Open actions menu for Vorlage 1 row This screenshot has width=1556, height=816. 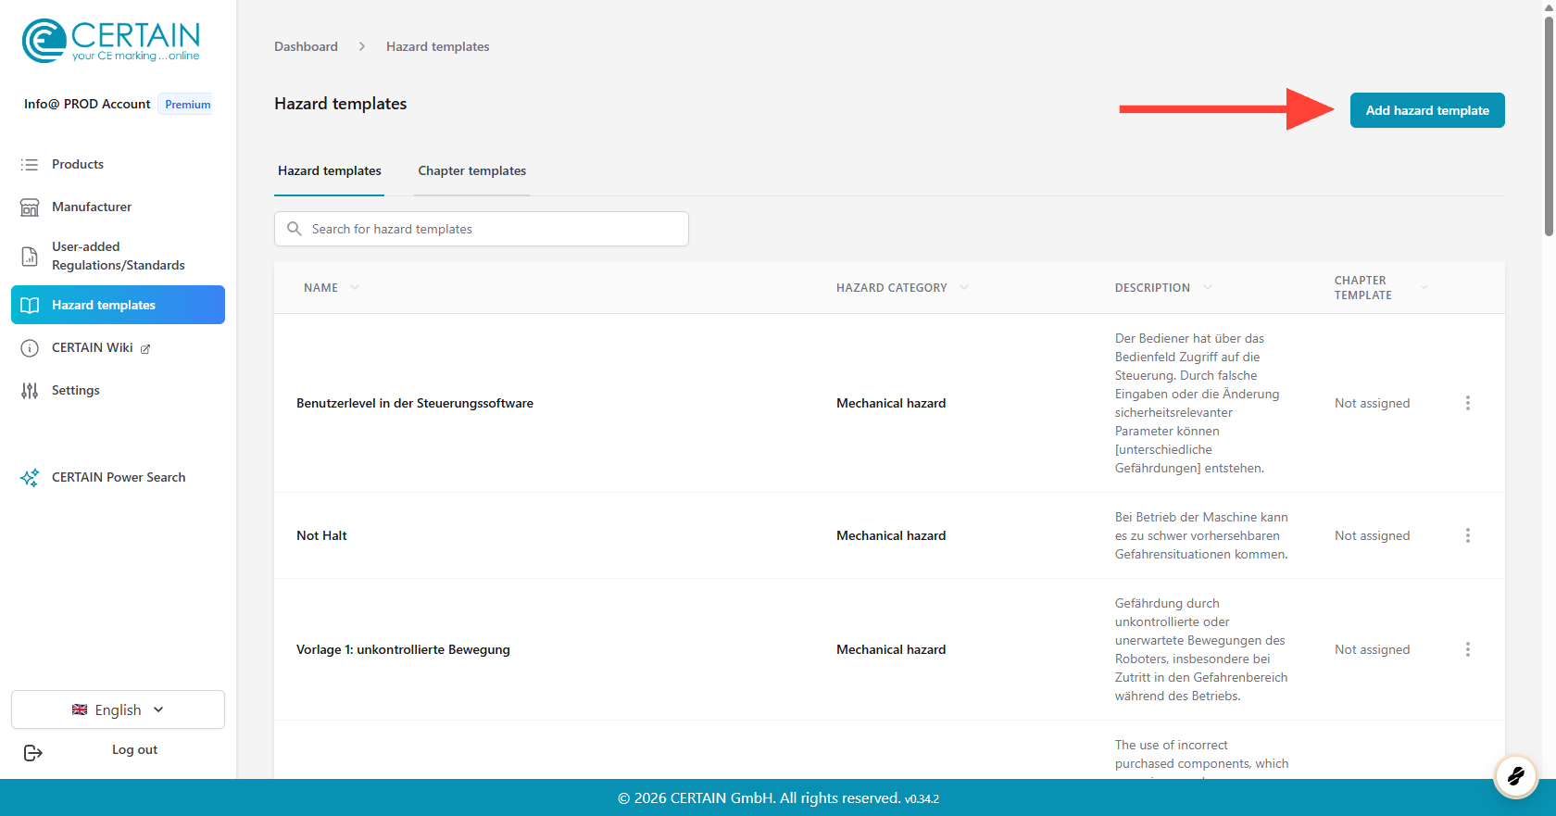[x=1468, y=649]
